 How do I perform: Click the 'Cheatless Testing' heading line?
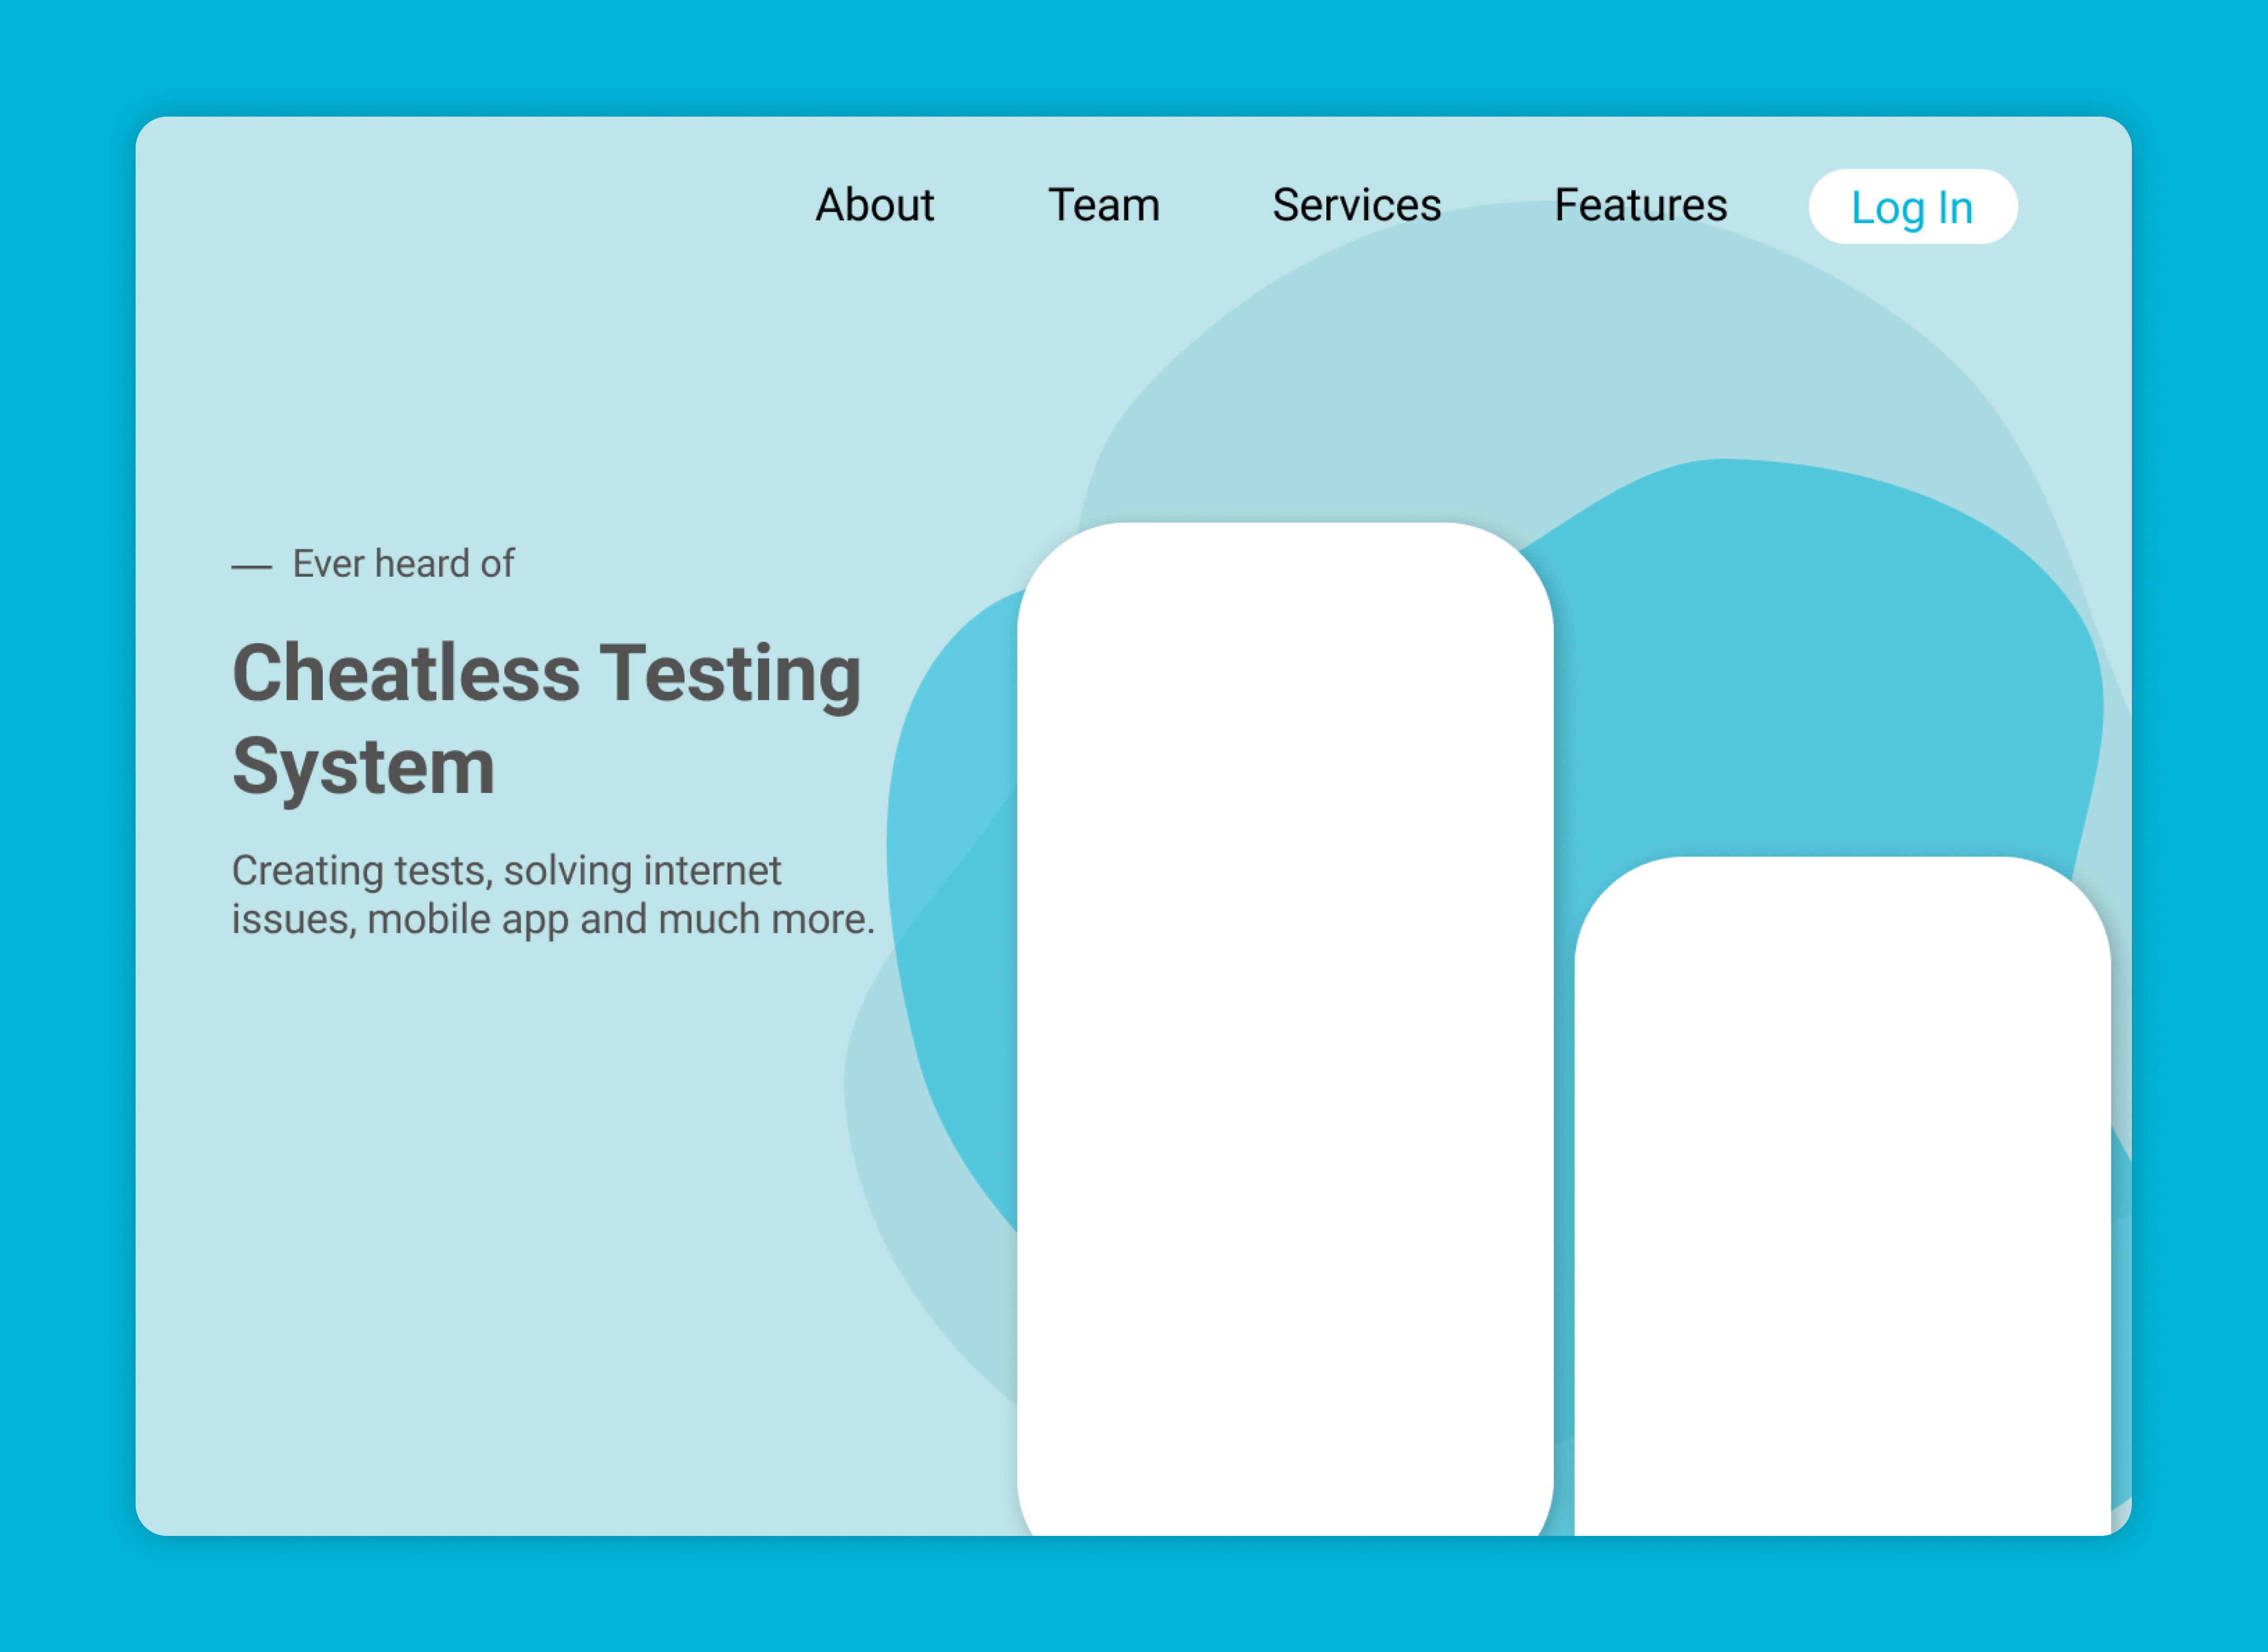tap(546, 674)
